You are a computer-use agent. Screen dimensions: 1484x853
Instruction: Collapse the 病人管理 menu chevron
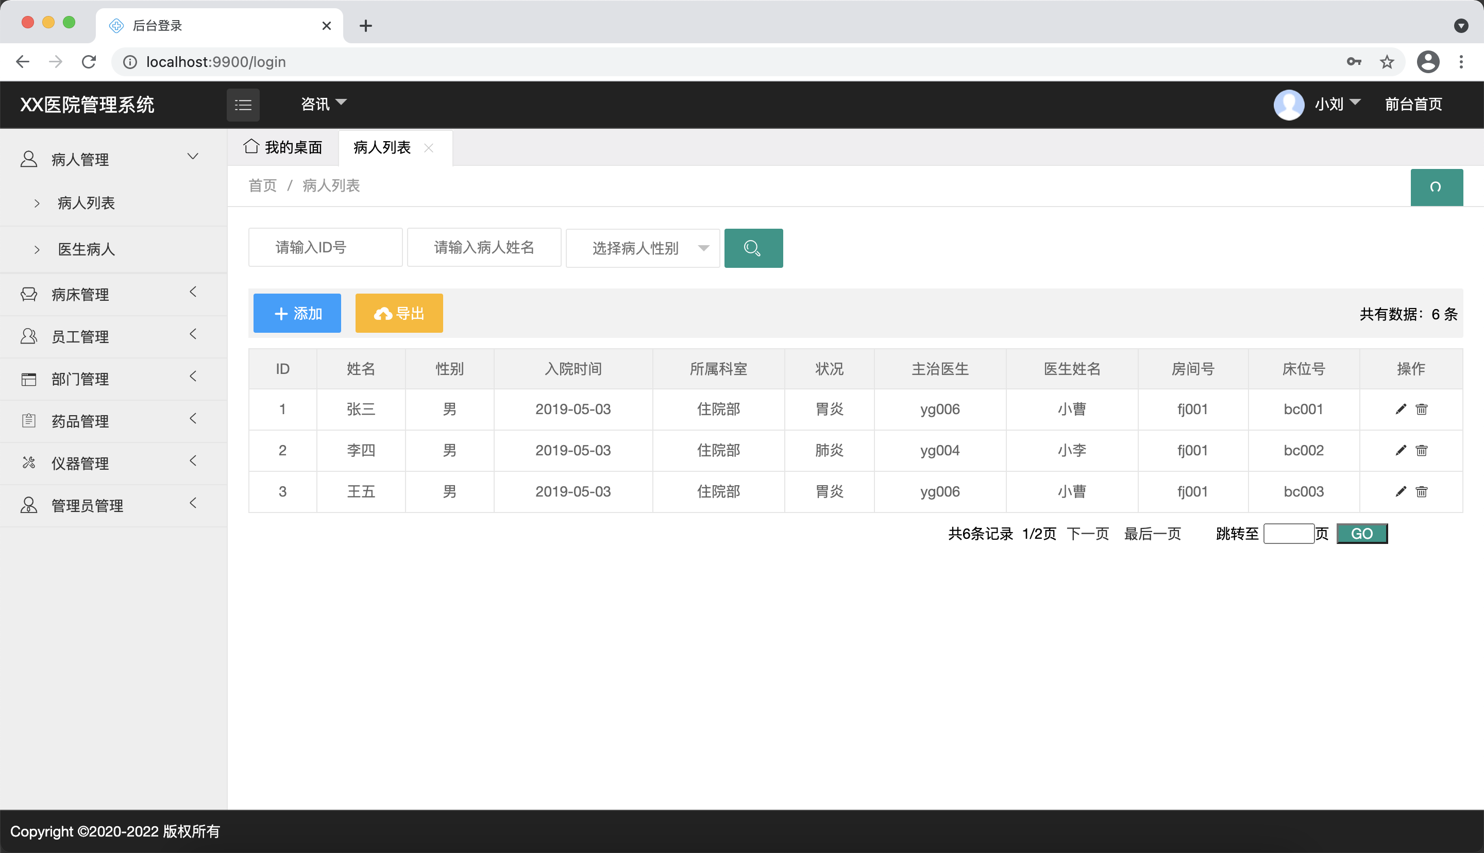(193, 157)
